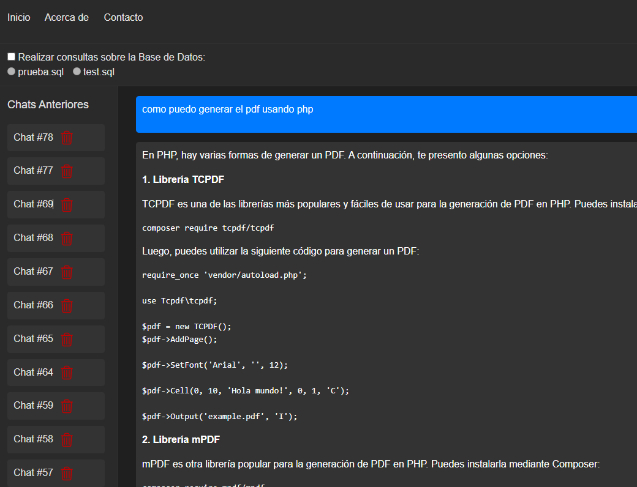Click the 'En PHP, hay varias formas' intro sentence
Screen dimensions: 637x487
[345, 155]
